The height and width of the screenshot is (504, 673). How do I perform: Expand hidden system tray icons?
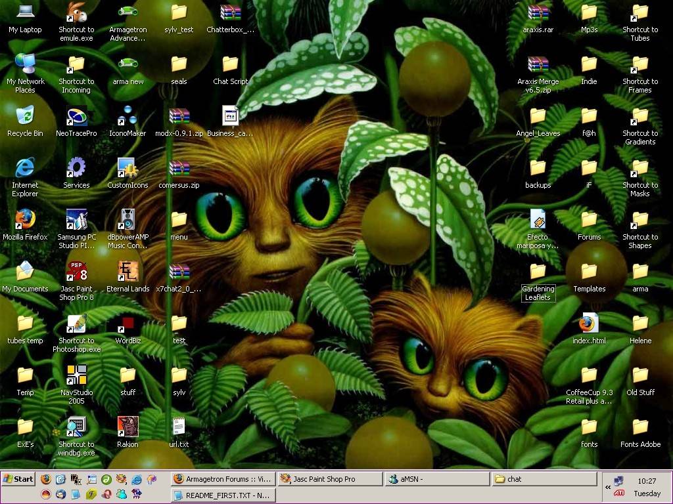[608, 487]
